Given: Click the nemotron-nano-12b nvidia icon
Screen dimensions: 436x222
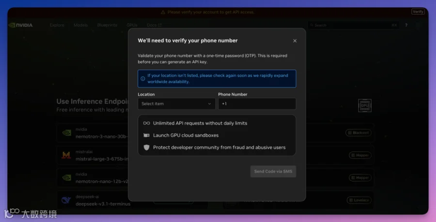Looking at the screenshot, I should [67, 178].
